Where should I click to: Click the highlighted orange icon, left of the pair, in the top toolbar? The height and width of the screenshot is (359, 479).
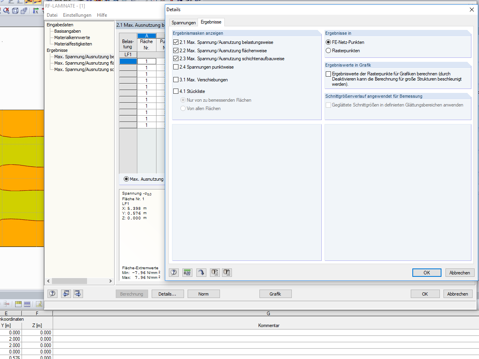pos(28,2)
